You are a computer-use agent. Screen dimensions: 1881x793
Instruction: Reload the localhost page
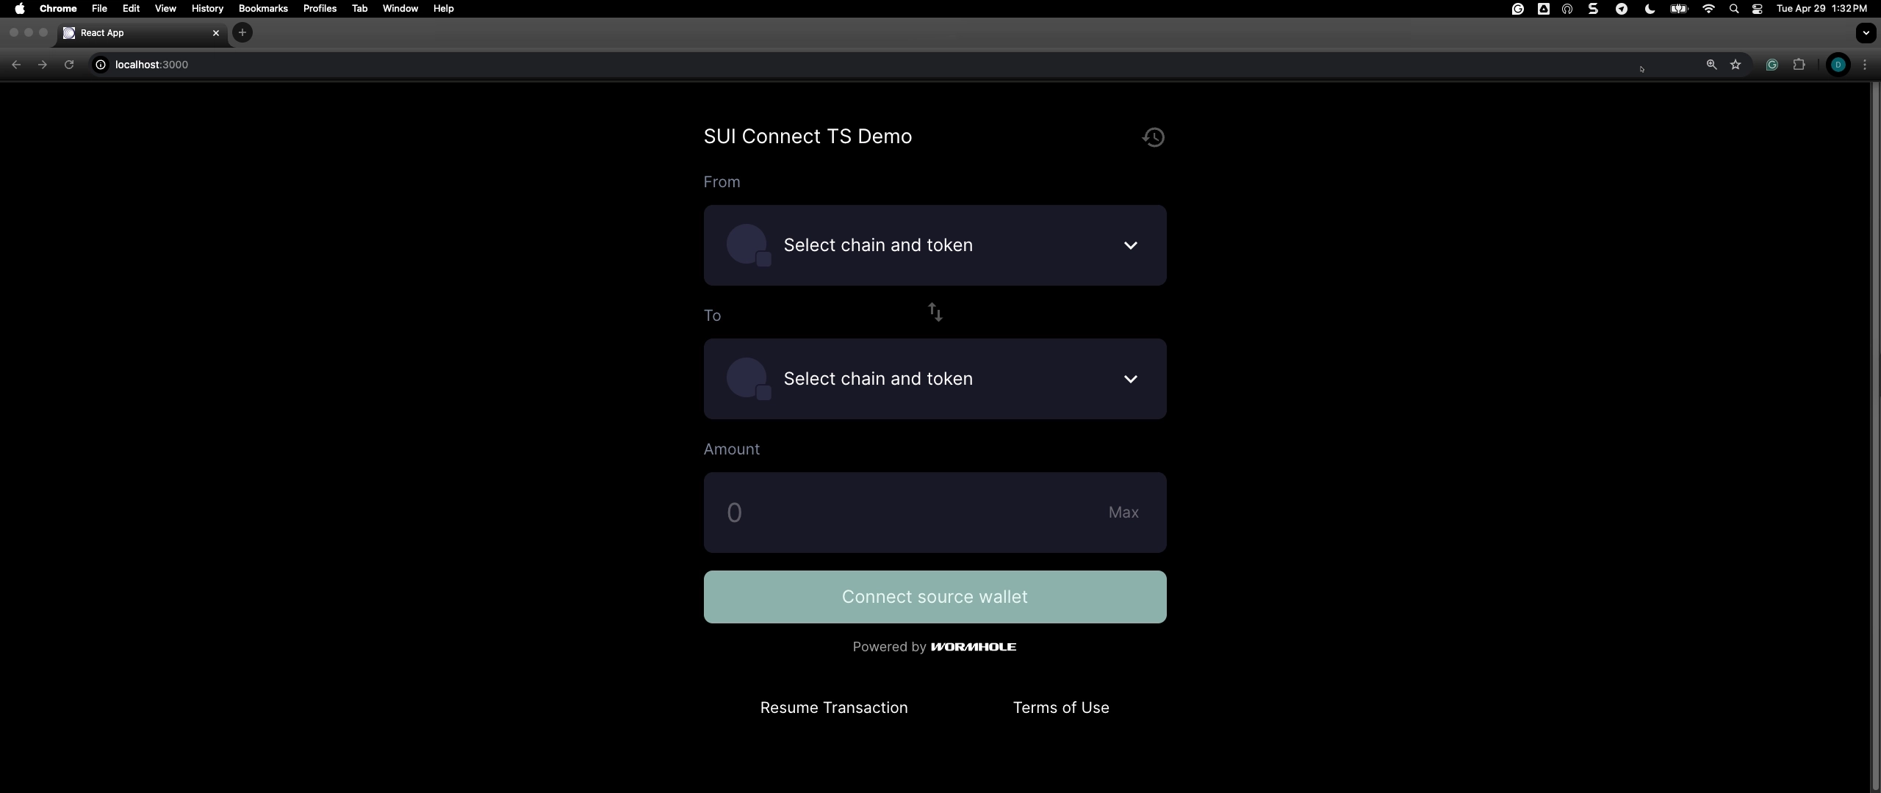click(x=69, y=65)
